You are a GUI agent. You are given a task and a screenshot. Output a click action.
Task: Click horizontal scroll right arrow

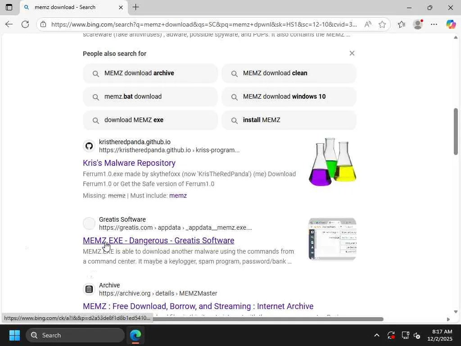pyautogui.click(x=448, y=319)
